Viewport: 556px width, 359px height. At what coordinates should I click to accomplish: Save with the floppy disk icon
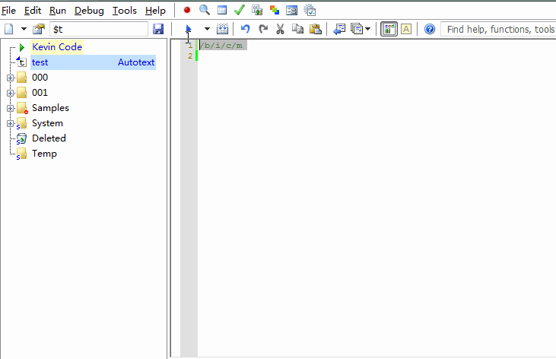(158, 29)
